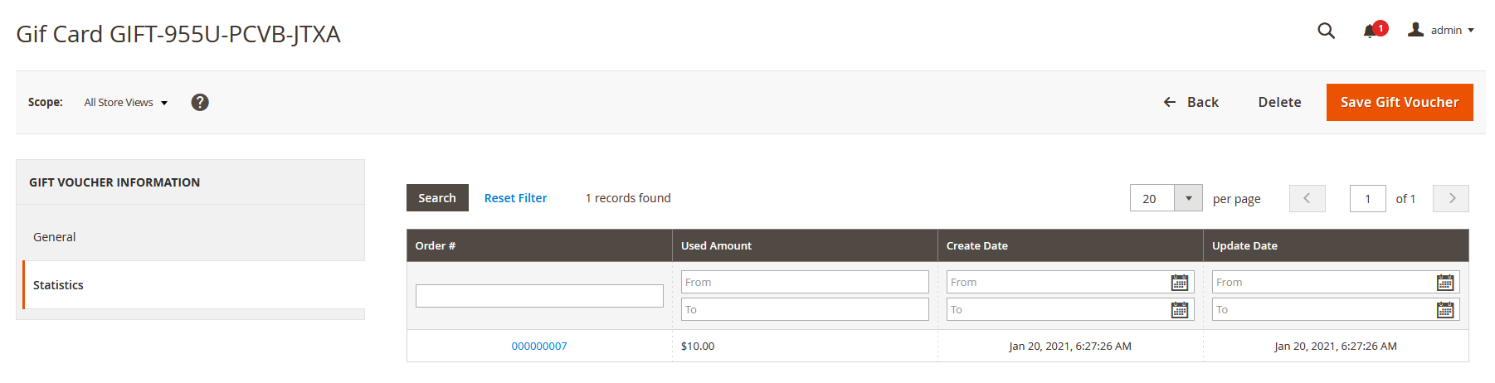Viewport: 1495px width, 383px height.
Task: Go to the next page arrow
Action: (1451, 198)
